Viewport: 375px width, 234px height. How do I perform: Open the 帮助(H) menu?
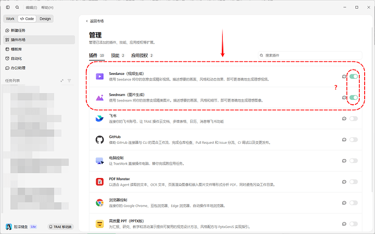(47, 8)
